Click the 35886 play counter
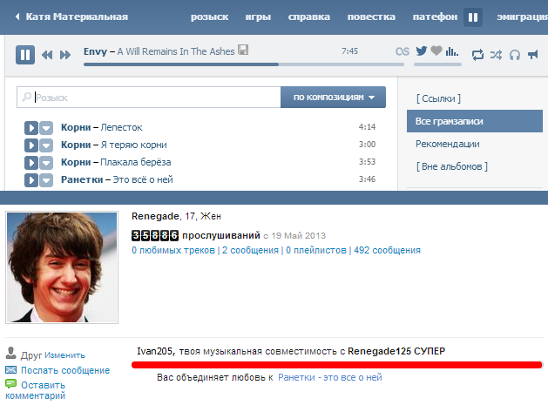The image size is (548, 405). pos(155,235)
